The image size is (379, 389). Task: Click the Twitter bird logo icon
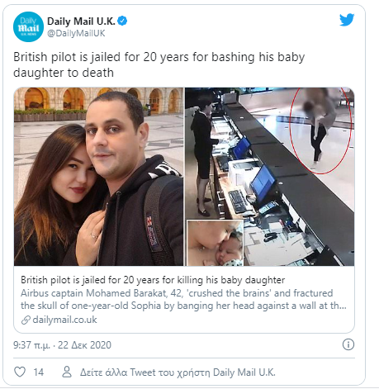pos(347,20)
